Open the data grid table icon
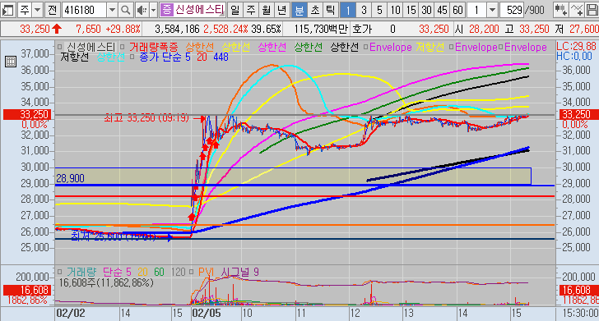Screen dimensions: 599x321 11,61
